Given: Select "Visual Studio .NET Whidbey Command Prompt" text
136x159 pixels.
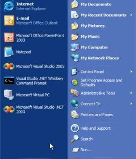Looking at the screenshot, I should coord(40,81).
